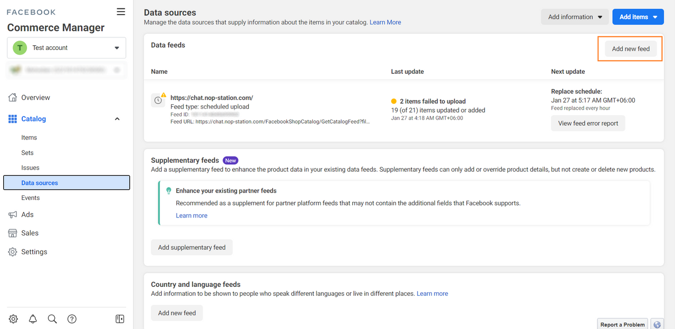Click the '19 (of 21) items updated or added' text
675x329 pixels.
point(438,111)
